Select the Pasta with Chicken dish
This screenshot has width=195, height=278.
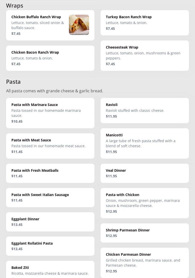144,203
